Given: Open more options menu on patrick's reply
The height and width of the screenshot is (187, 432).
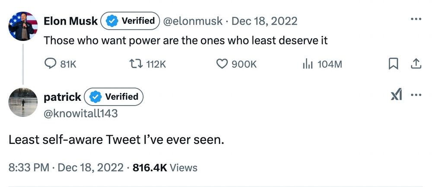Looking at the screenshot, I should tap(416, 96).
